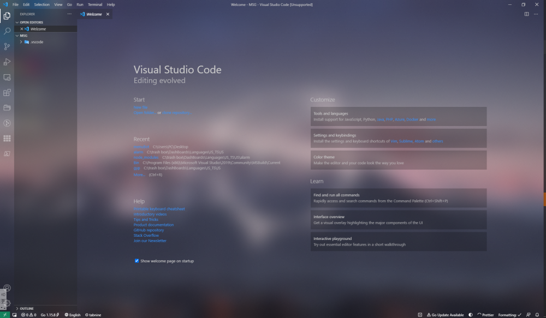Open the GitHub repository link
Viewport: 546px width, 318px height.
click(149, 230)
